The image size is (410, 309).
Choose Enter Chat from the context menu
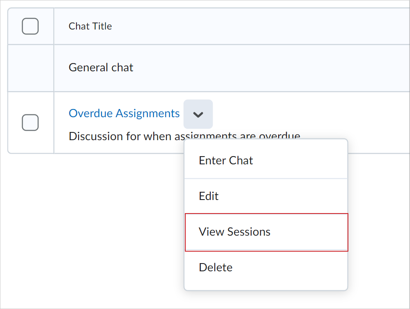coord(226,160)
